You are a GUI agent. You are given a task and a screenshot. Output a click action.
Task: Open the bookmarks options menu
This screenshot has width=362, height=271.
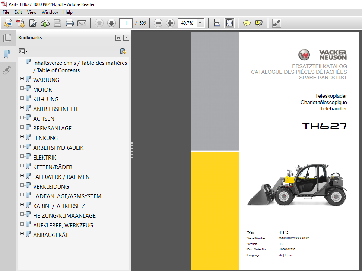pos(23,51)
